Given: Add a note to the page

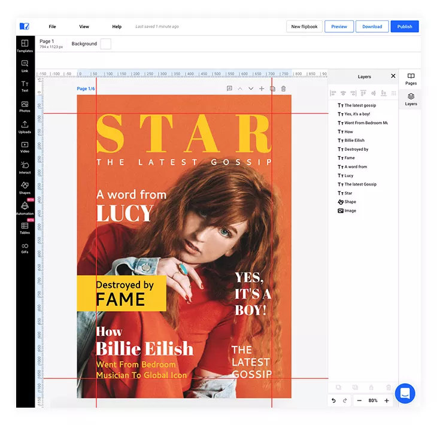Looking at the screenshot, I should click(229, 89).
